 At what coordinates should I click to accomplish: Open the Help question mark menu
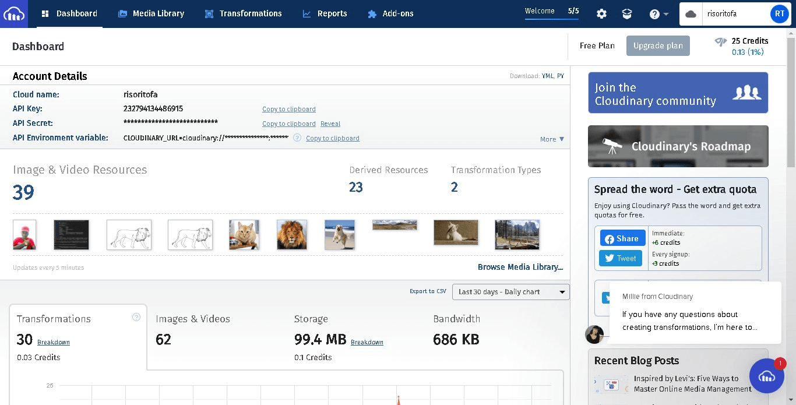tap(658, 14)
